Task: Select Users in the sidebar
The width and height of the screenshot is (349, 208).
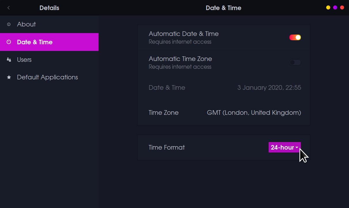Action: coord(24,60)
